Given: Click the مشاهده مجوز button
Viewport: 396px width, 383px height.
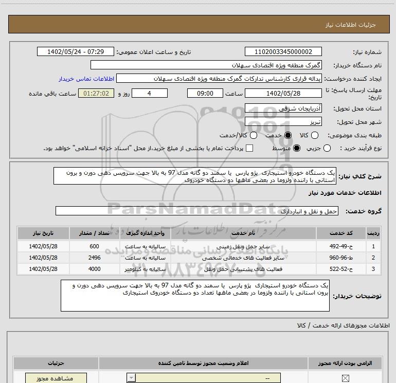Looking at the screenshot, I should 56,378.
